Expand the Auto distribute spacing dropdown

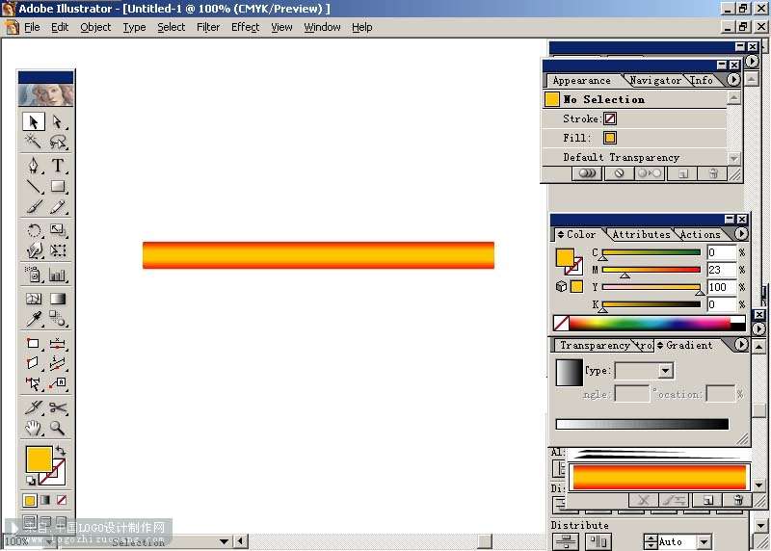click(x=704, y=541)
